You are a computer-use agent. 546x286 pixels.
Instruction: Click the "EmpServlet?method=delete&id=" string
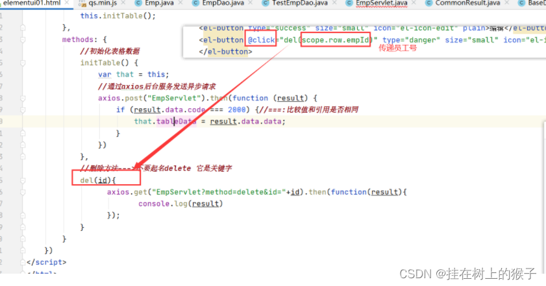tap(219, 192)
